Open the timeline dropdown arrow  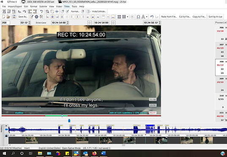[6, 126]
